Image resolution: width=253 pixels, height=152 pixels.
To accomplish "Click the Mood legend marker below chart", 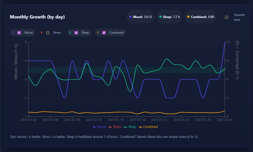I will tap(94, 127).
